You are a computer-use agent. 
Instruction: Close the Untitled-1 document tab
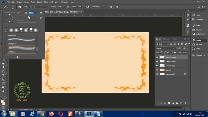pos(81,12)
